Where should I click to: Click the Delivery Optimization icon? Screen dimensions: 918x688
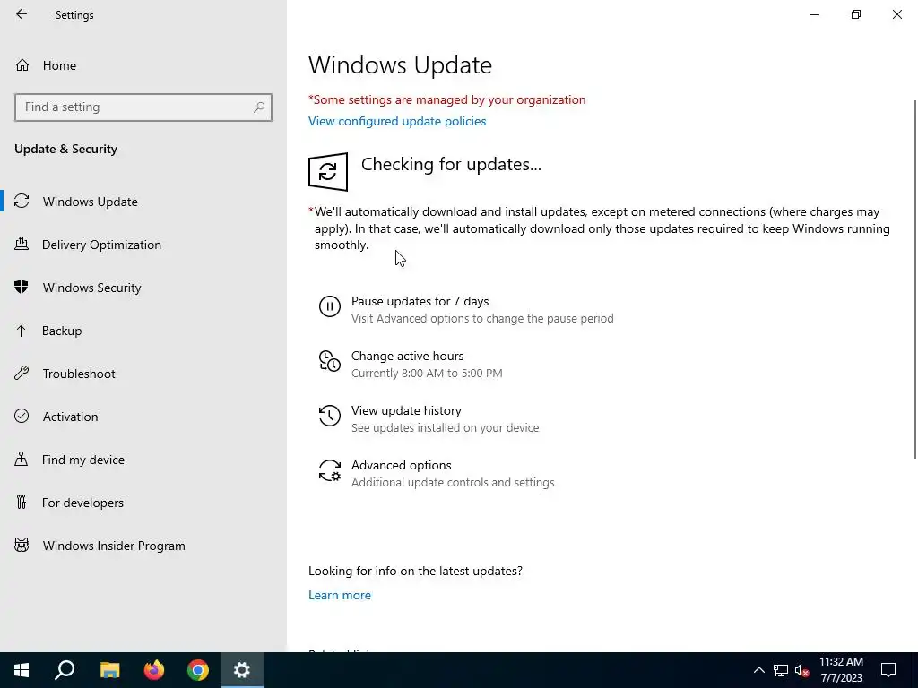pyautogui.click(x=22, y=244)
